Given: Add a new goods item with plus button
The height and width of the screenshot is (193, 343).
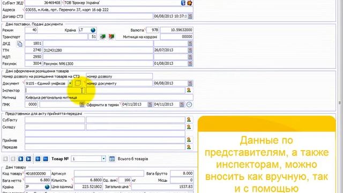Looking at the screenshot, I should pos(38,159).
